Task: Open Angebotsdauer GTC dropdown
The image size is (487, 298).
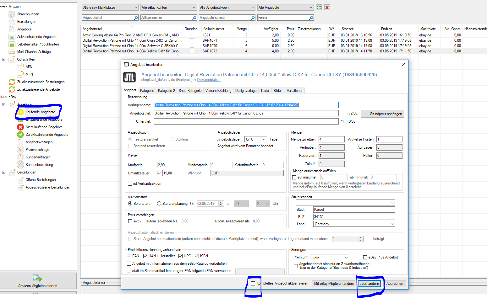Action: 256,139
